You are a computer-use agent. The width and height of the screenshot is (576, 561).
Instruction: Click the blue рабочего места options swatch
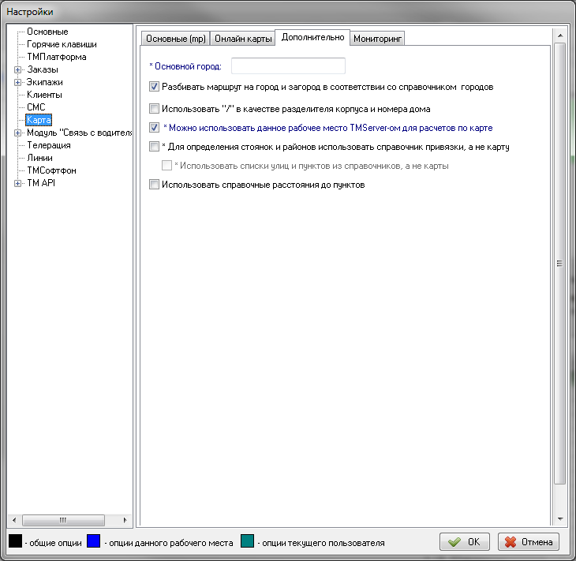tap(94, 541)
